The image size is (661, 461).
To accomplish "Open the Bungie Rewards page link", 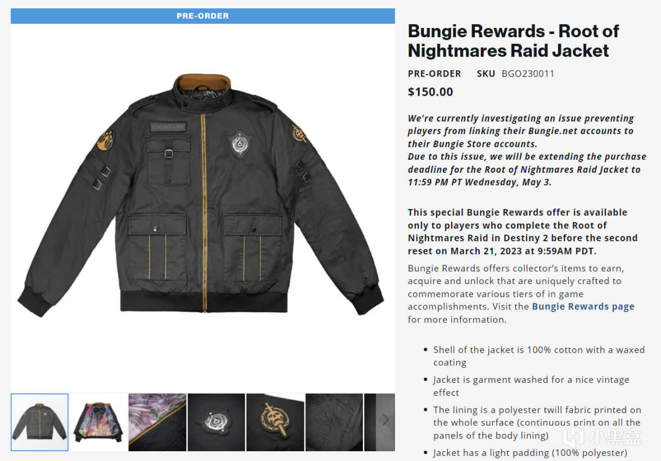I will (583, 306).
